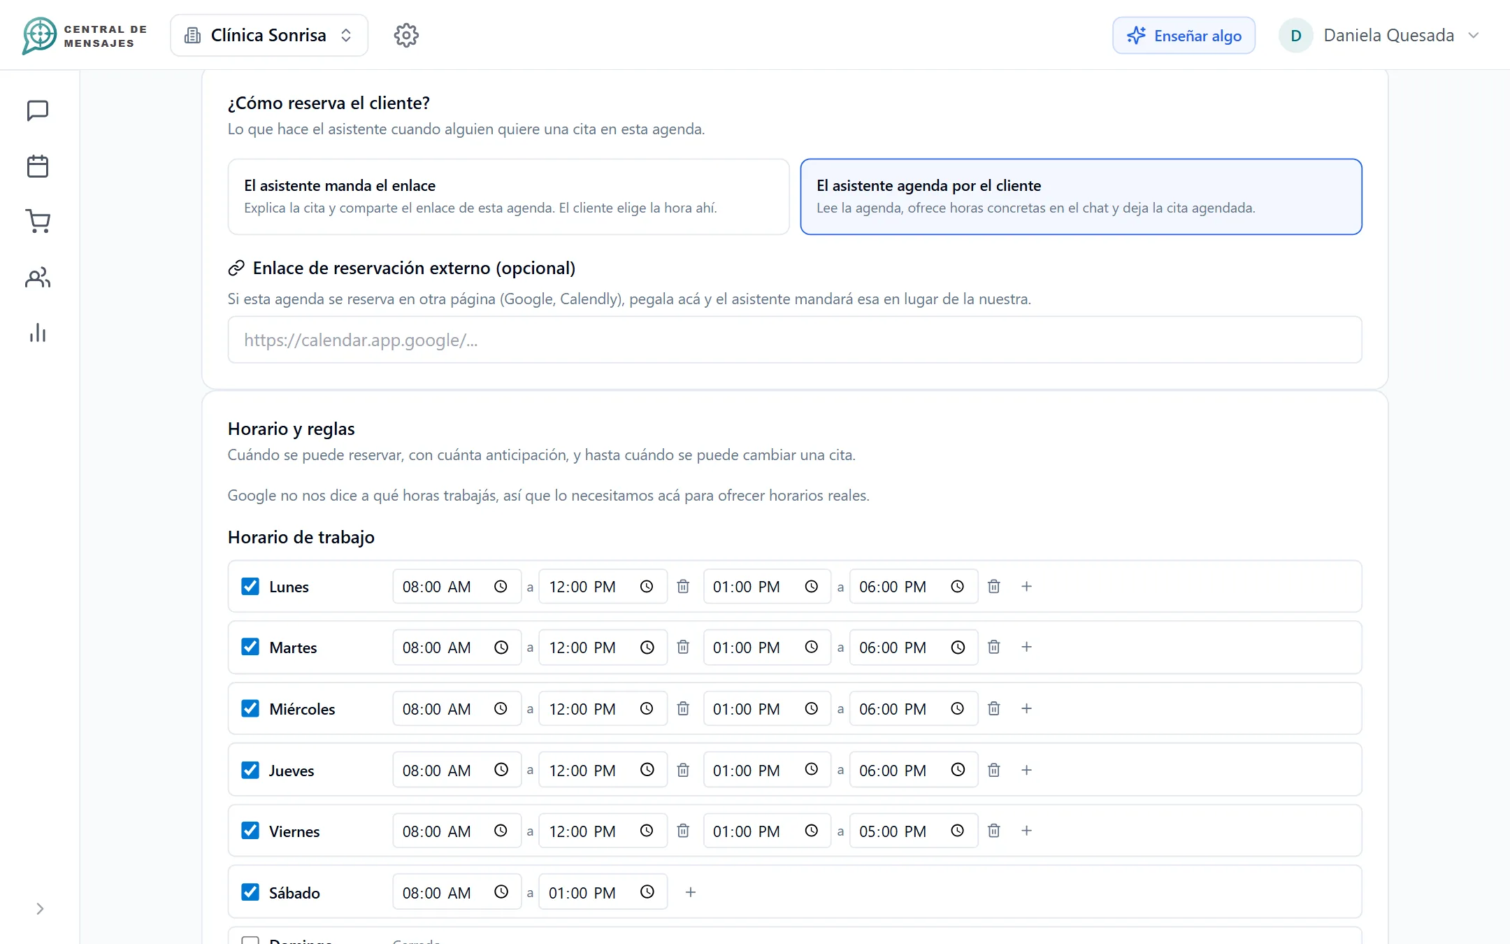Add another time slot to Jueves
The image size is (1510, 944).
tap(1026, 770)
